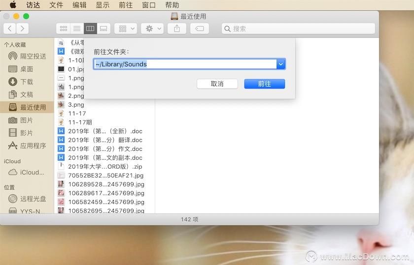Click the zip archive file icon
This screenshot has height=265, width=414.
[x=61, y=166]
